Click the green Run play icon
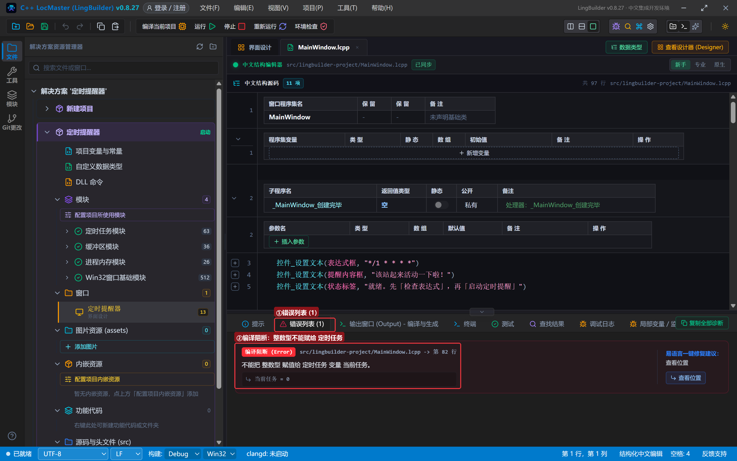The height and width of the screenshot is (461, 737). click(213, 27)
